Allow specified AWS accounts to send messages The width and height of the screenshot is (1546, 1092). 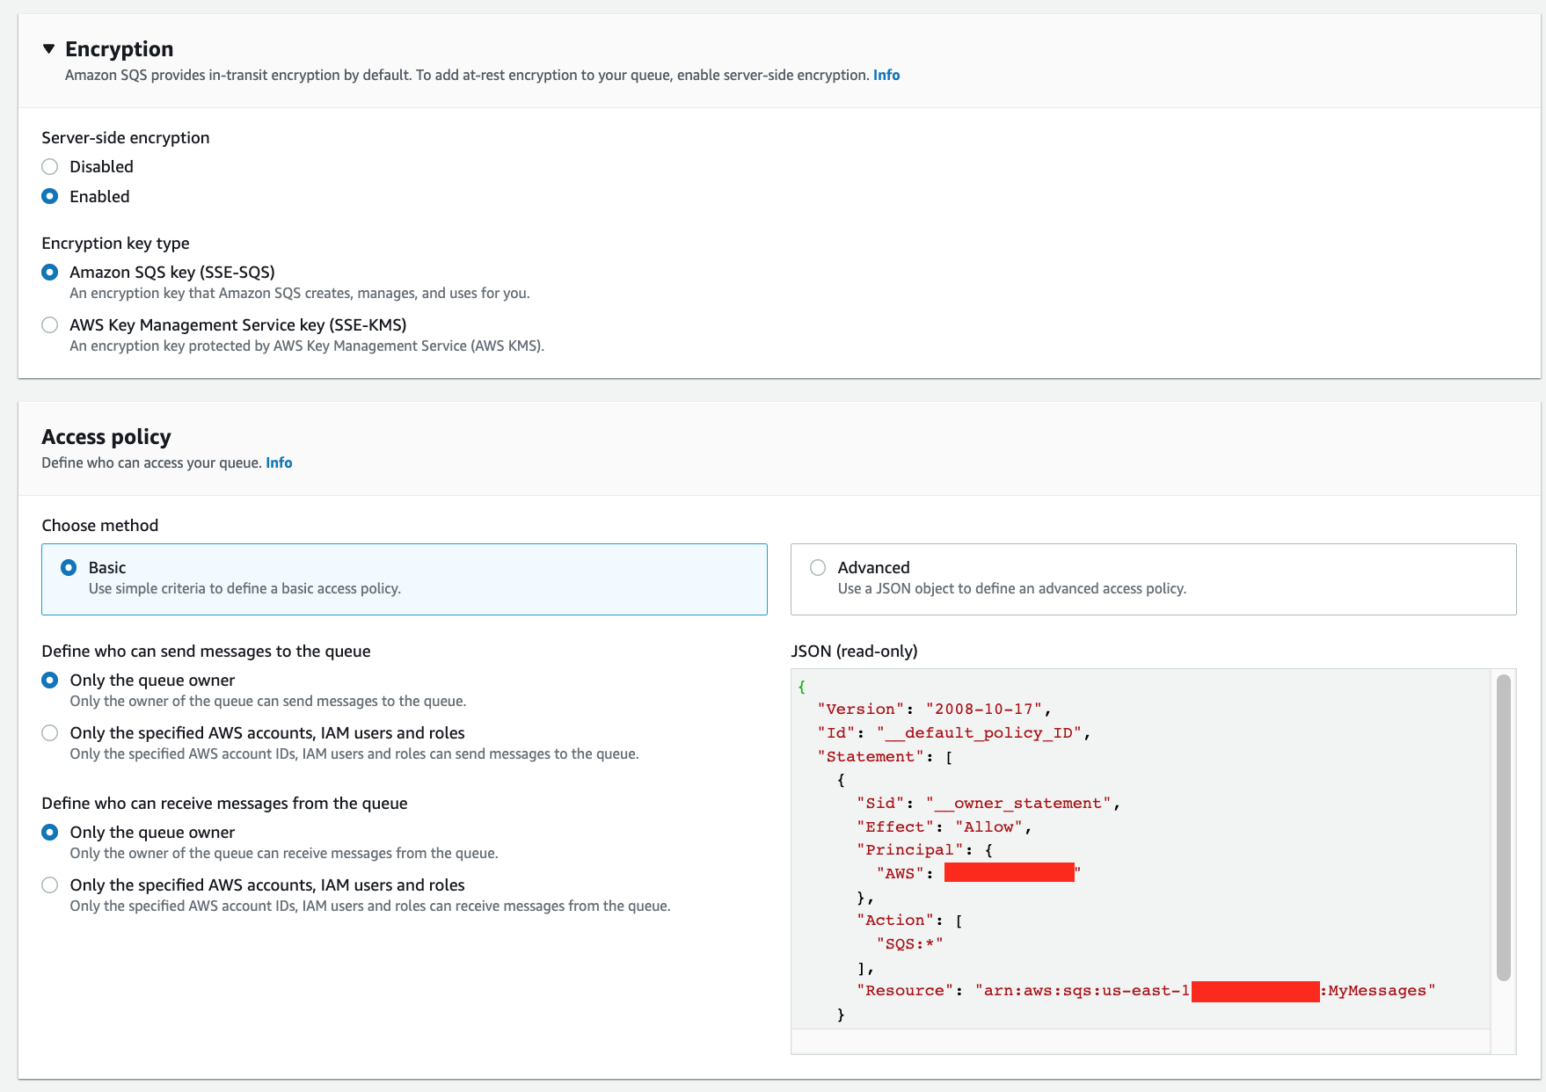tap(50, 733)
